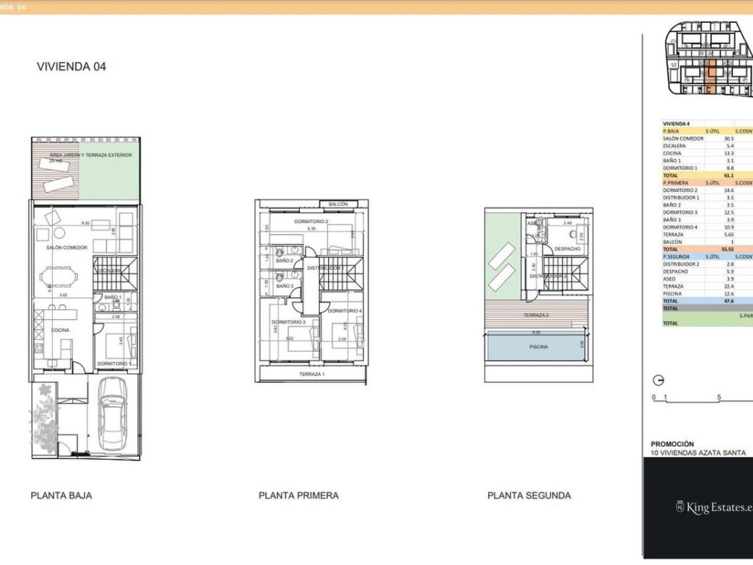Click the PLANTA BAJA label
This screenshot has height=565, width=753.
[x=61, y=495]
